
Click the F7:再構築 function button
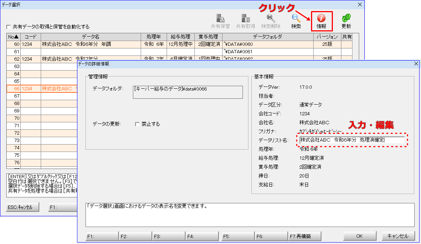tap(304, 236)
